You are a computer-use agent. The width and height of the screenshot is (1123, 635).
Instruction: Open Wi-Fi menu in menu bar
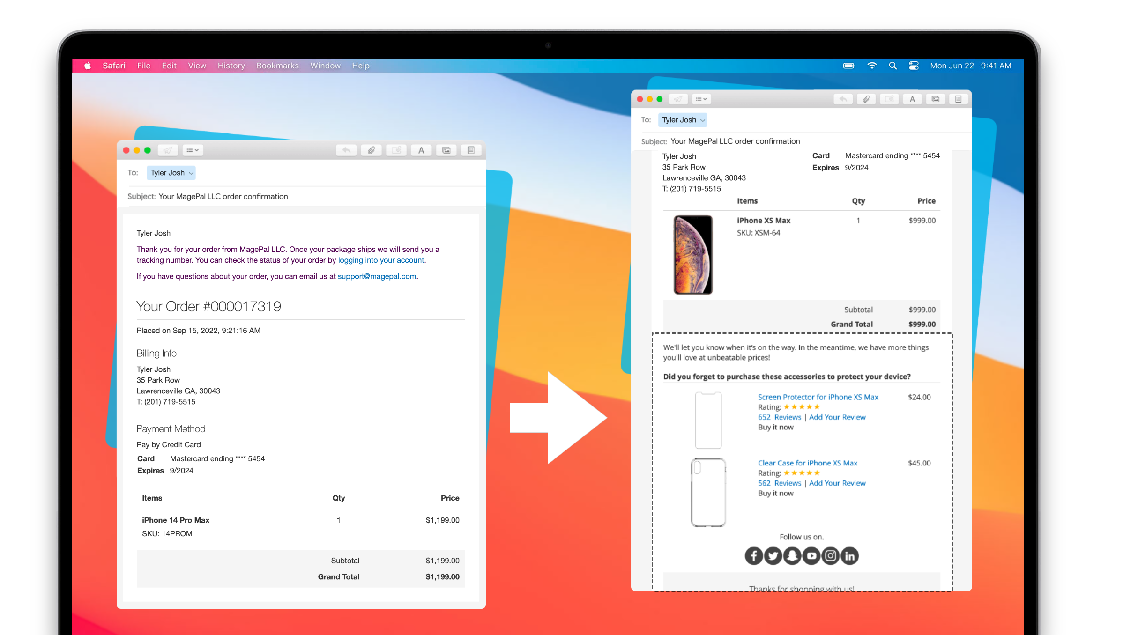tap(872, 66)
